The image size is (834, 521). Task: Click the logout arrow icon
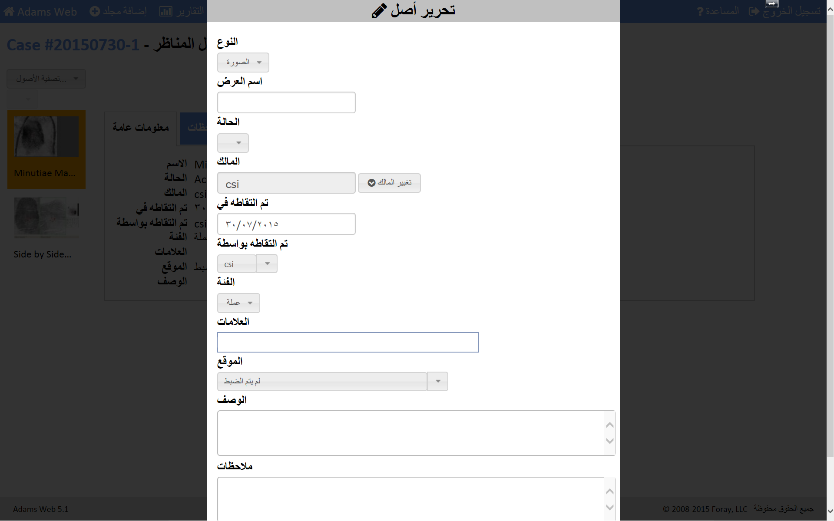click(x=754, y=11)
